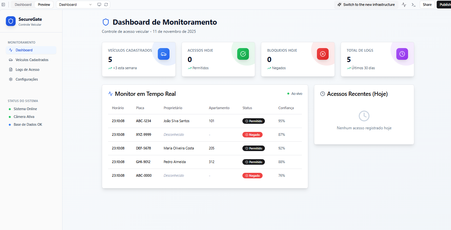The height and width of the screenshot is (230, 451).
Task: Open the Dashboard page dropdown
Action: (75, 5)
